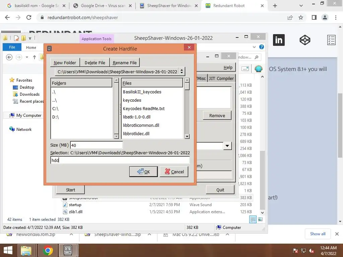343x257 pixels.
Task: Click the Size (MB) input field
Action: coord(96,145)
